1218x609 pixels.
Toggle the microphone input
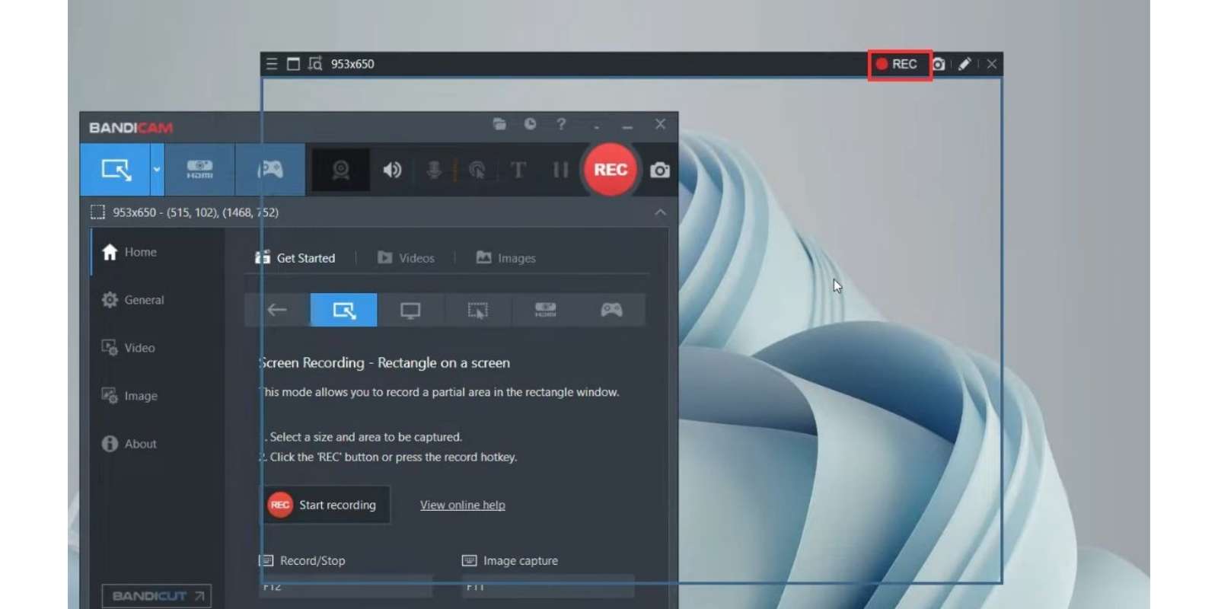point(434,170)
